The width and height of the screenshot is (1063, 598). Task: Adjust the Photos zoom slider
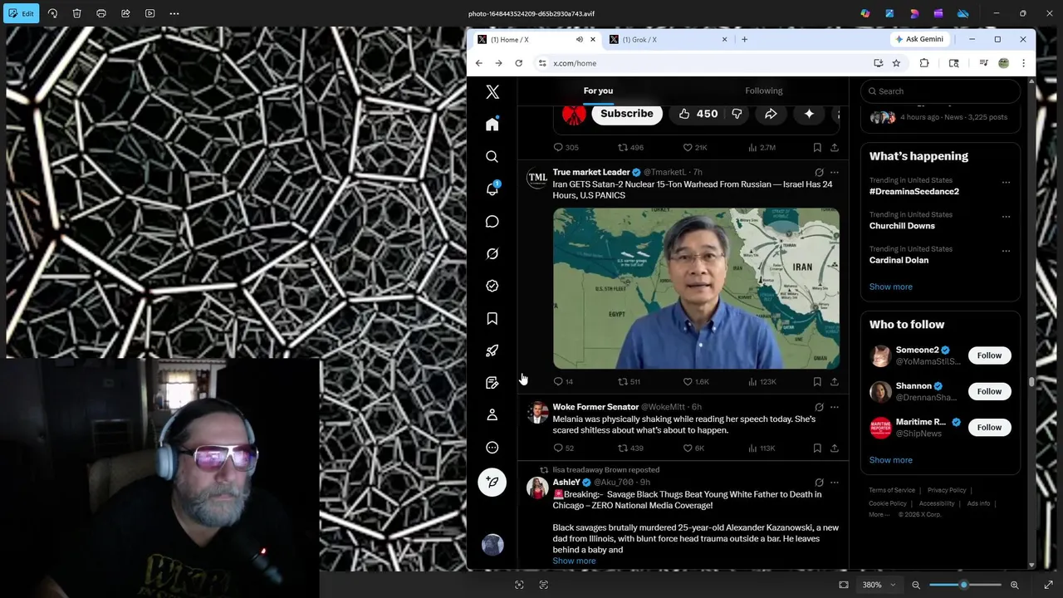click(965, 585)
